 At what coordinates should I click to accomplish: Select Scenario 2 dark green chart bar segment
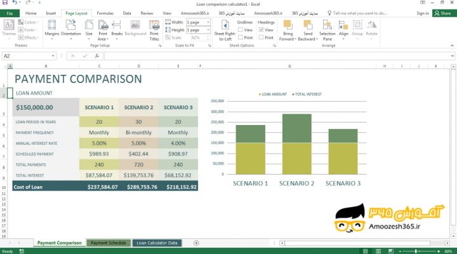(x=296, y=128)
